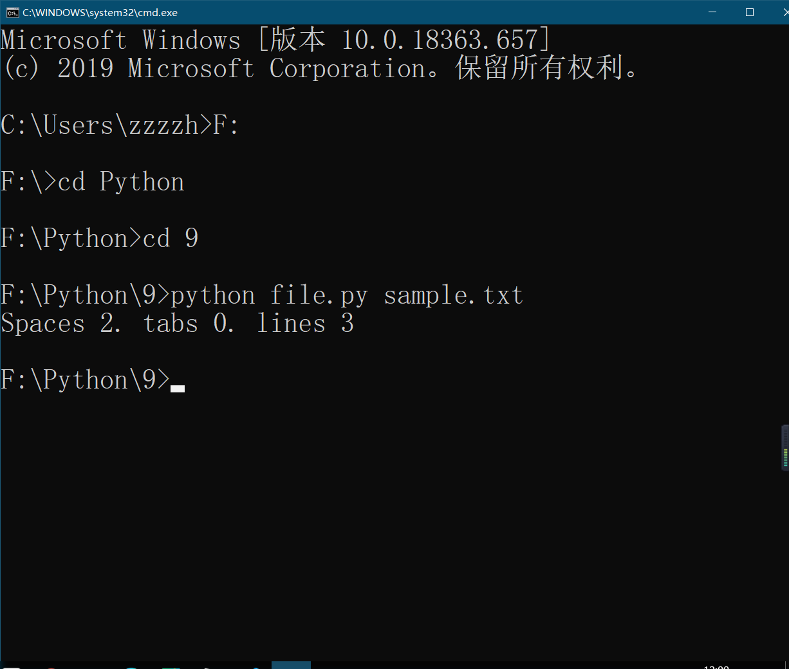Click the version number 10.0.18363.657
789x669 pixels.
click(x=440, y=40)
